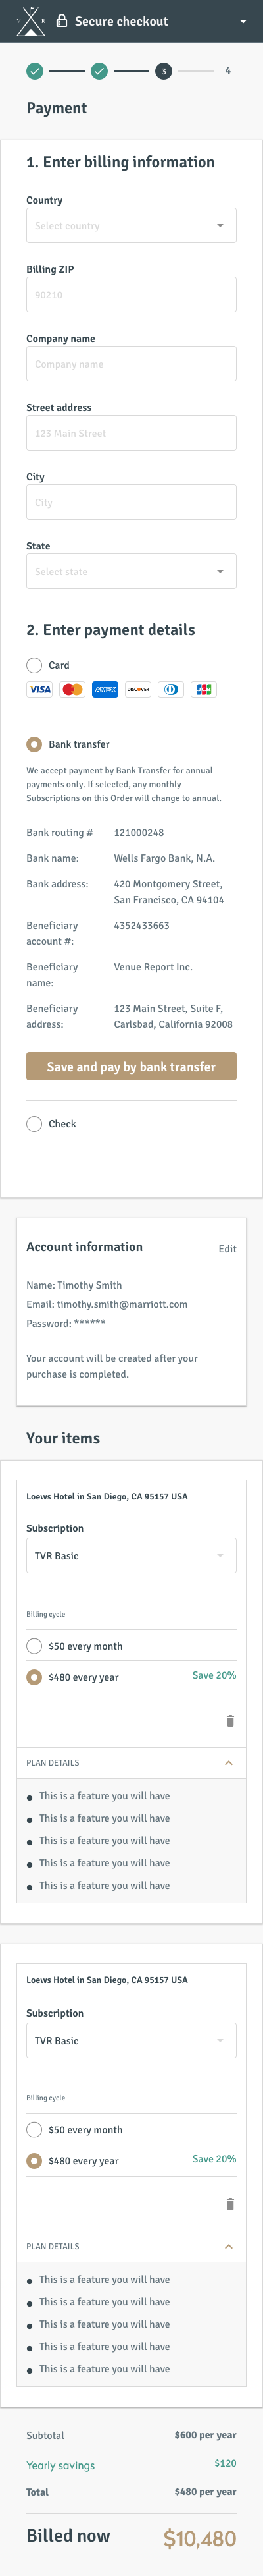Go to completed step one in progress bar
This screenshot has width=263, height=2576.
35,71
